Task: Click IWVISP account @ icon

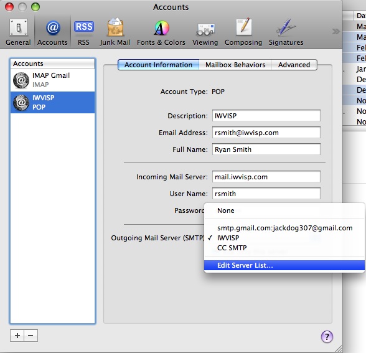Action: (x=21, y=103)
